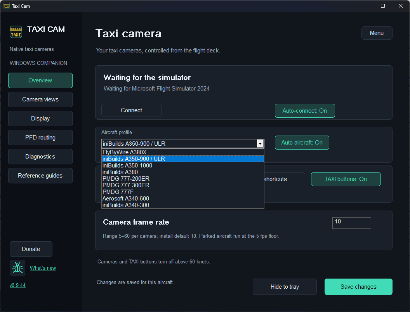Pick iniBuilds A380 from the dropdown

(x=182, y=172)
